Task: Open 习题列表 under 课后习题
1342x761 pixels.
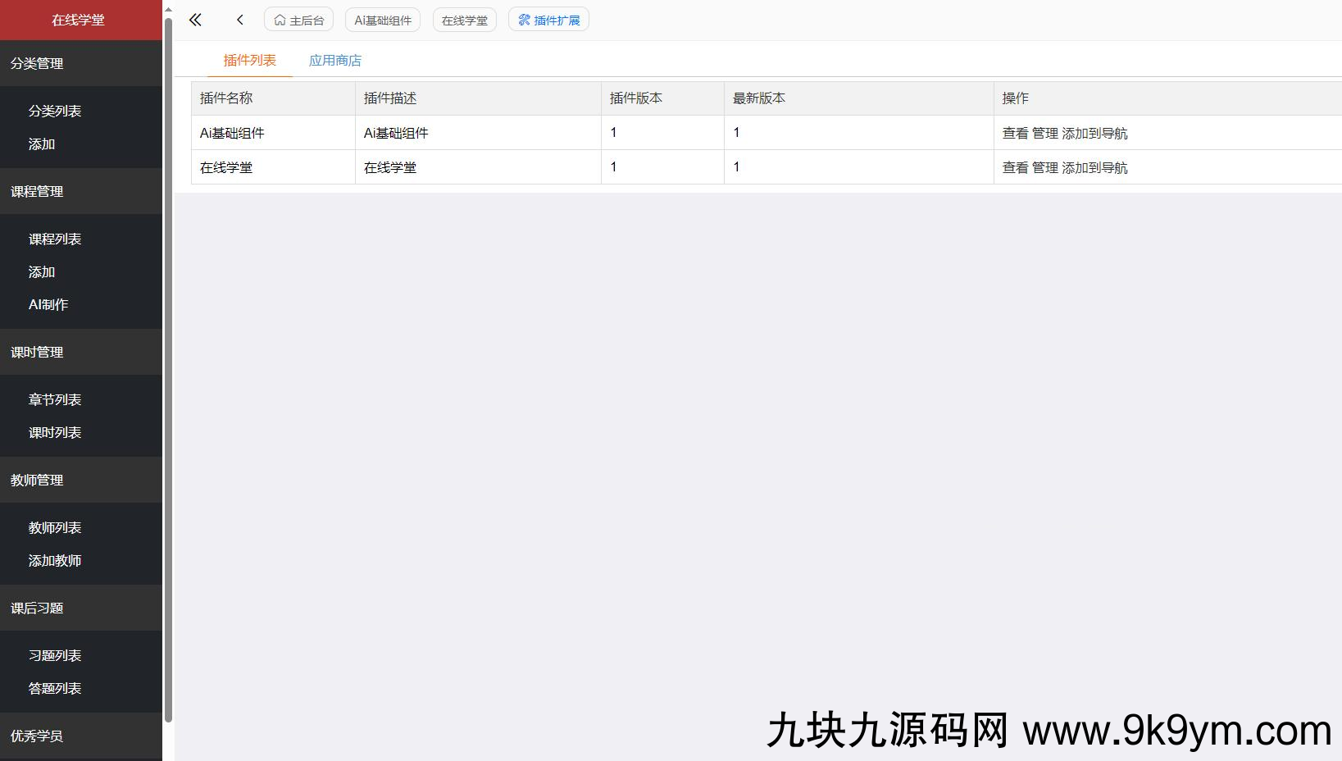Action: pyautogui.click(x=55, y=655)
